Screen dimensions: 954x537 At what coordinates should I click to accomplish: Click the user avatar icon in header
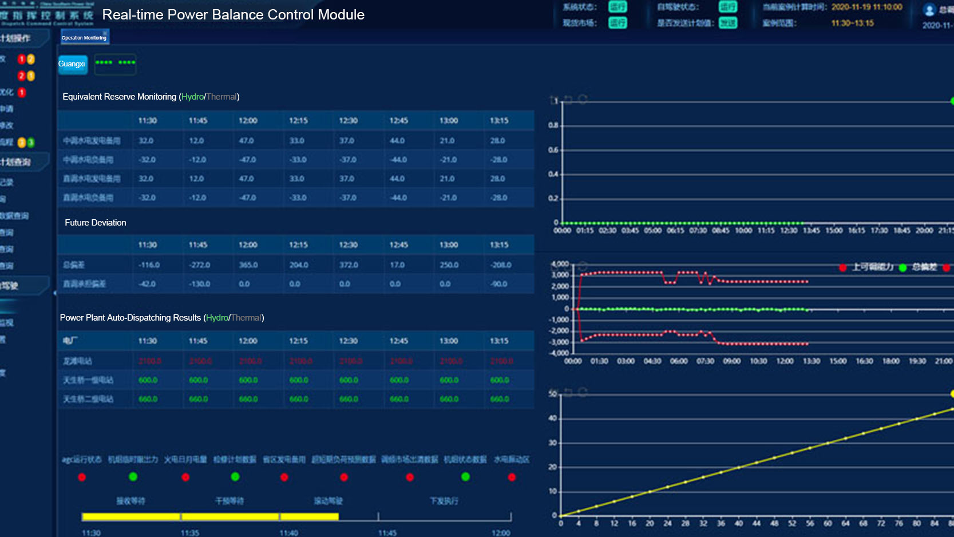(x=929, y=10)
